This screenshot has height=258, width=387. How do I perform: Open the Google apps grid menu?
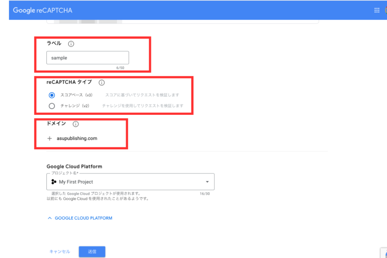(377, 10)
